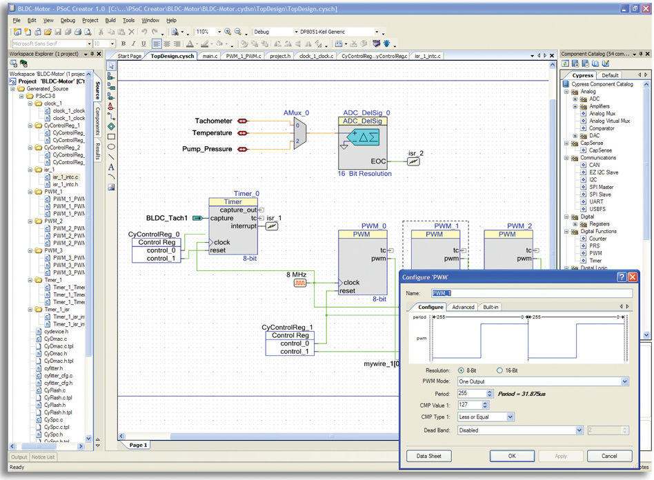Open the Debug menu

tap(68, 20)
